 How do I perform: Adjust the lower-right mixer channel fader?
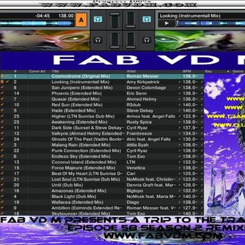point(130,41)
